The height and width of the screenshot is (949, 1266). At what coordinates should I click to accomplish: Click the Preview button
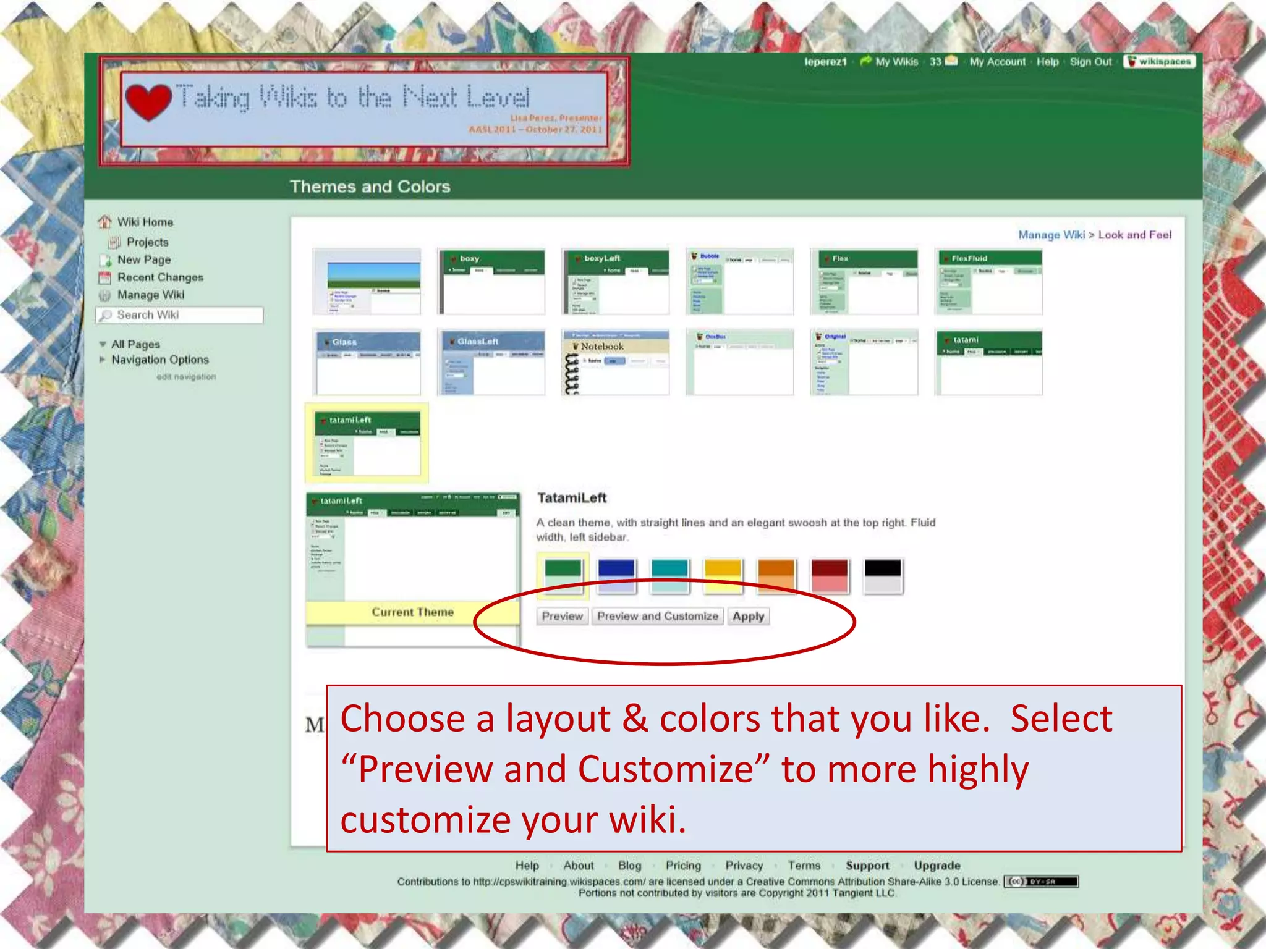[562, 617]
